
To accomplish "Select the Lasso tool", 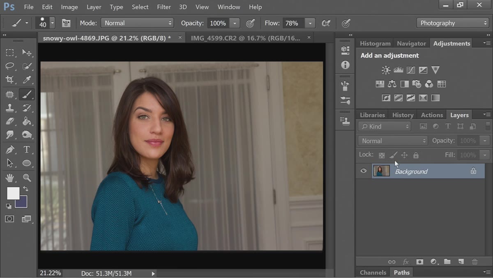I will (x=10, y=66).
